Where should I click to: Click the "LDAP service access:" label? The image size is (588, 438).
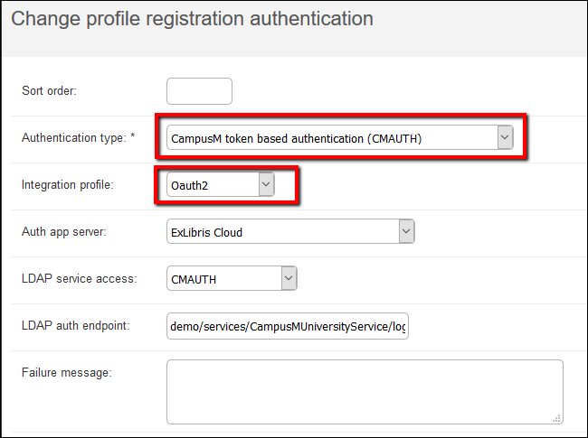coord(79,279)
